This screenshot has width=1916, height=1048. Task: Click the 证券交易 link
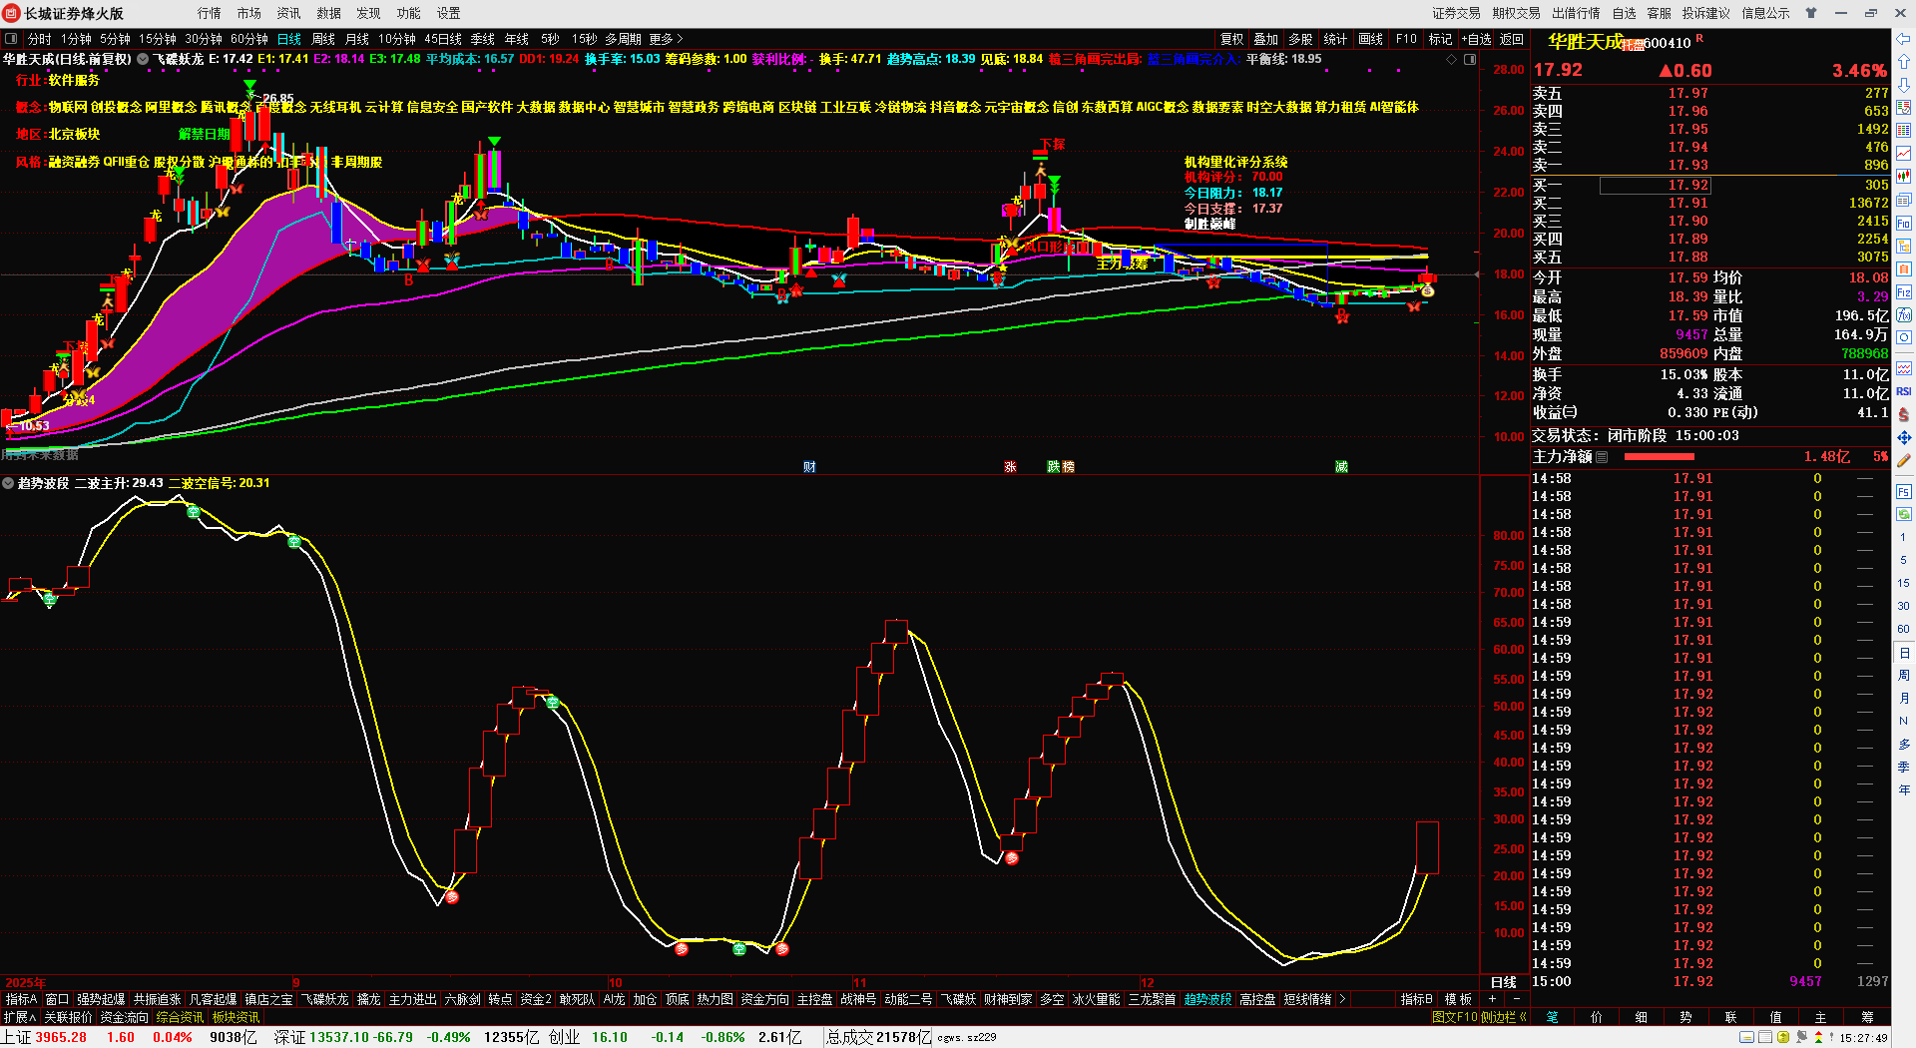tap(1457, 13)
